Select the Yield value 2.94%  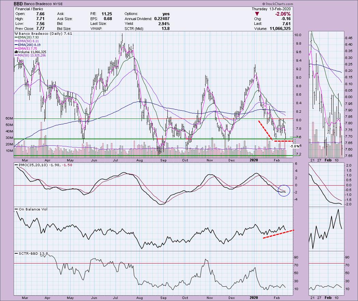164,24
